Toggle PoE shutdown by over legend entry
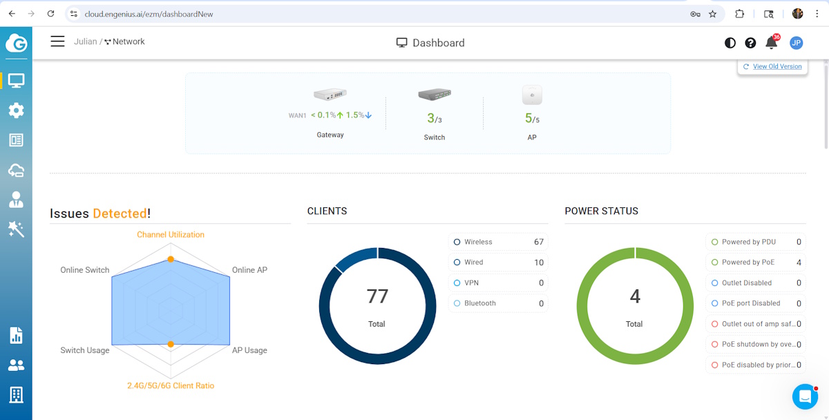The image size is (829, 420). 756,344
